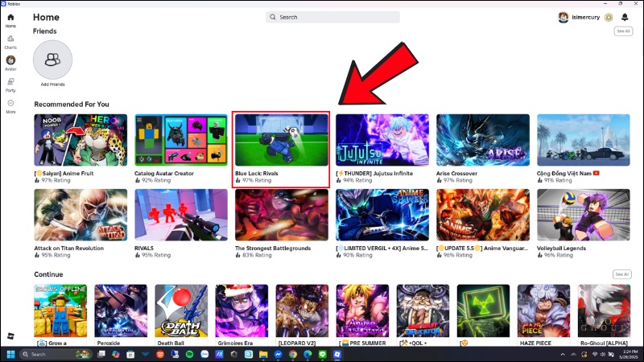Open the Robux balance icon

point(609,17)
